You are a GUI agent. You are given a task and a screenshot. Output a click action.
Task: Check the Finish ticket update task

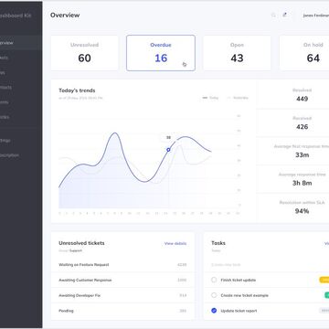pyautogui.click(x=214, y=280)
